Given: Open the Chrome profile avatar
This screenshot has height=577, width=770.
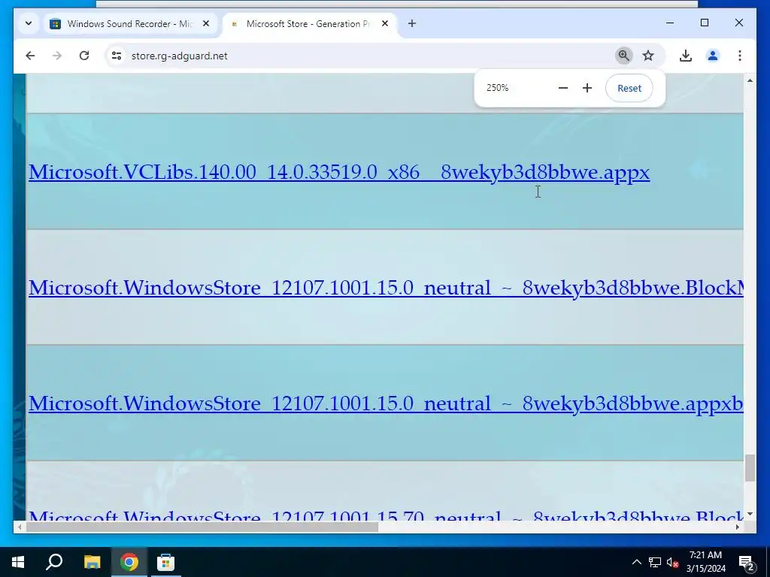Looking at the screenshot, I should 713,56.
